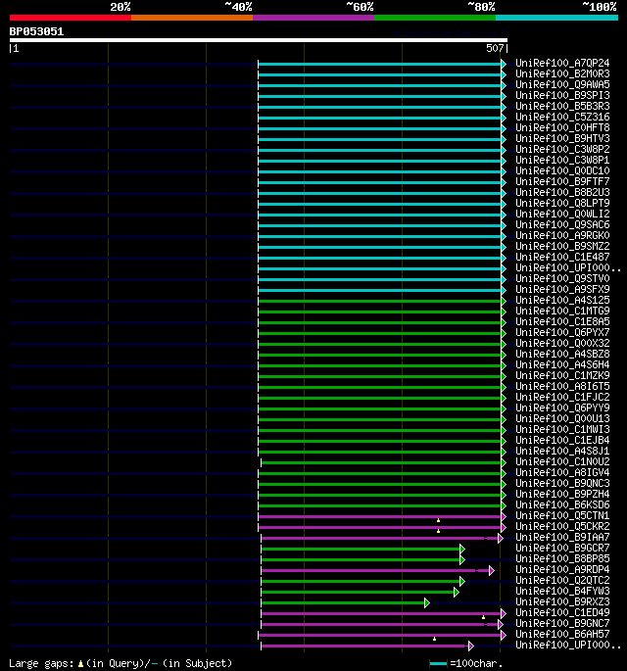Click the purple alignment bar for Q5CKR2
627x671 pixels.
tap(379, 527)
